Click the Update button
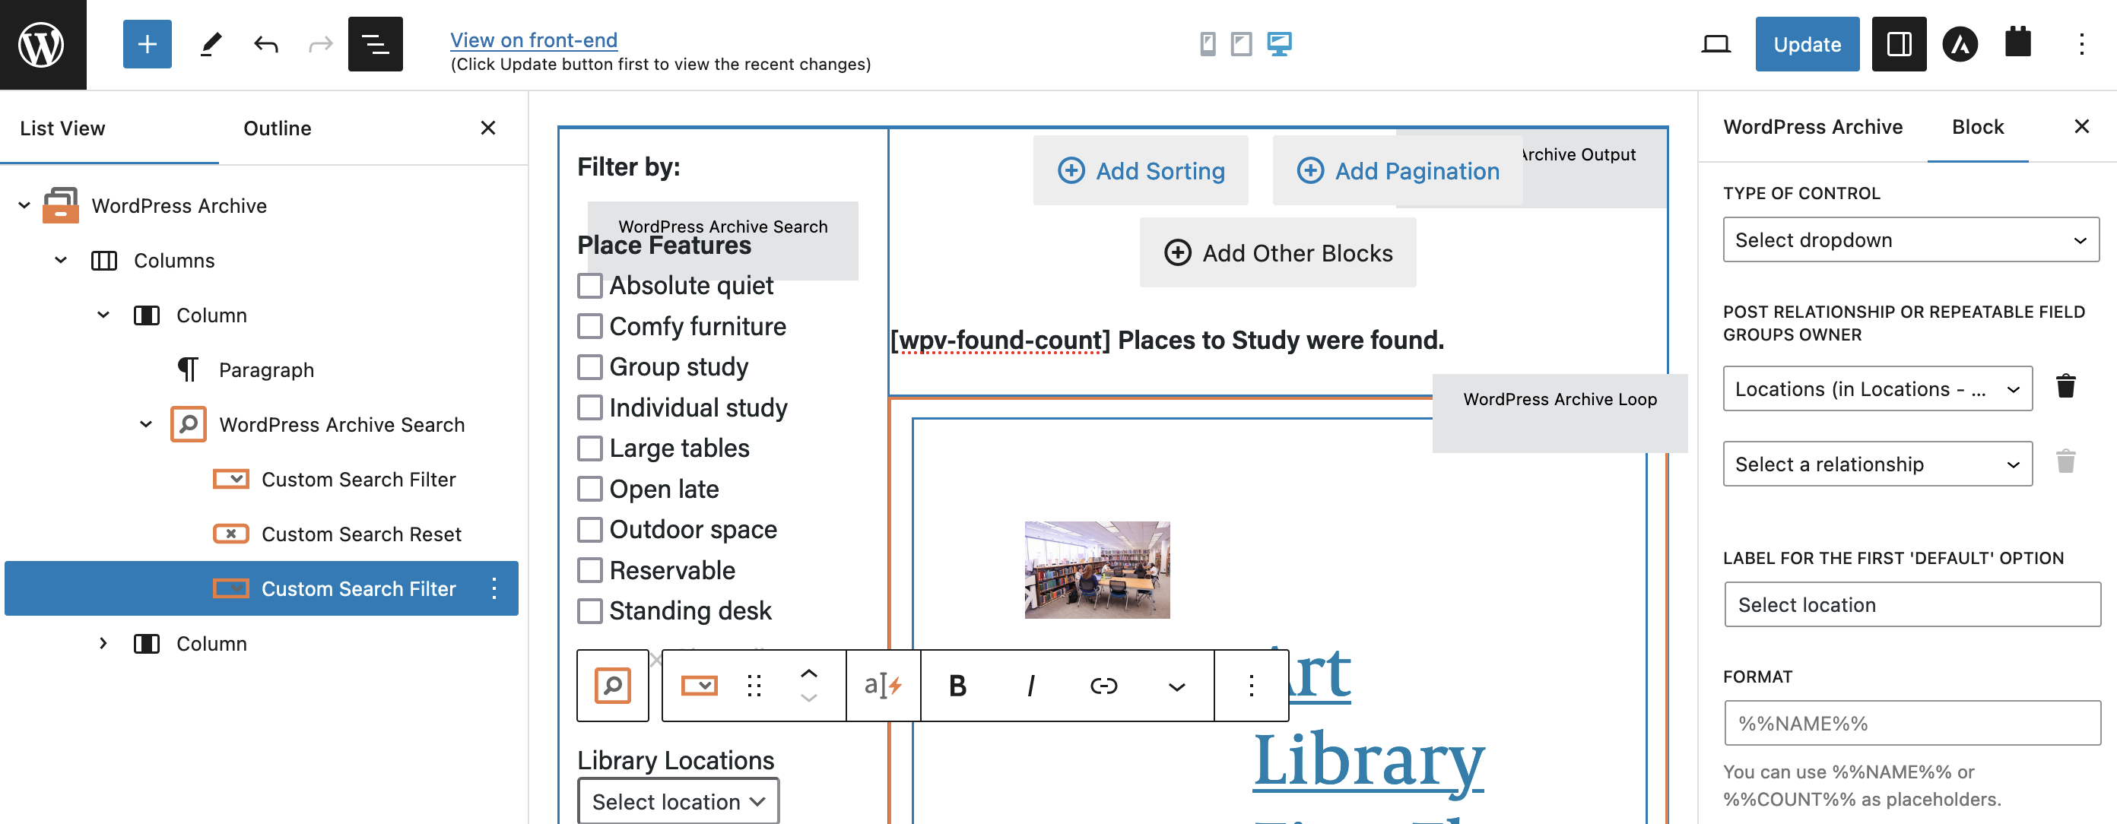Image resolution: width=2117 pixels, height=824 pixels. click(1806, 44)
